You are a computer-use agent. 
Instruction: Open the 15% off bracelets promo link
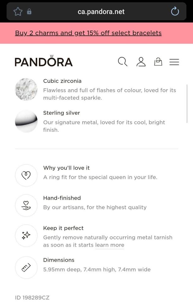coord(88,33)
